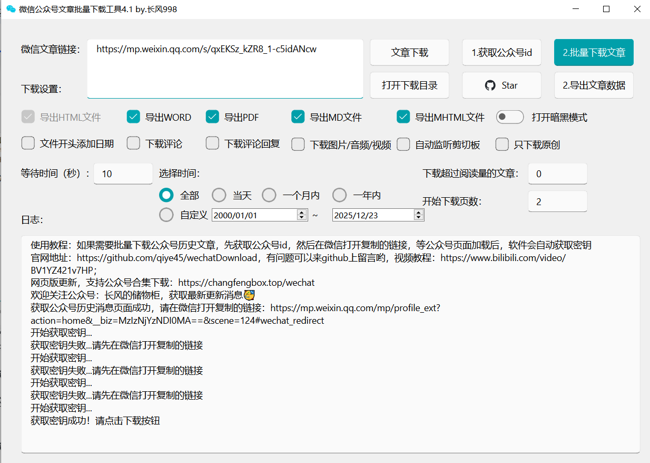The height and width of the screenshot is (463, 650).
Task: Choose the 自定义 date range option
Action: [166, 215]
